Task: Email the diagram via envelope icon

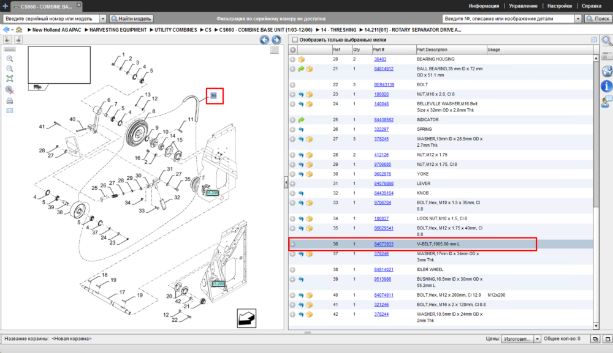Action: point(10,111)
